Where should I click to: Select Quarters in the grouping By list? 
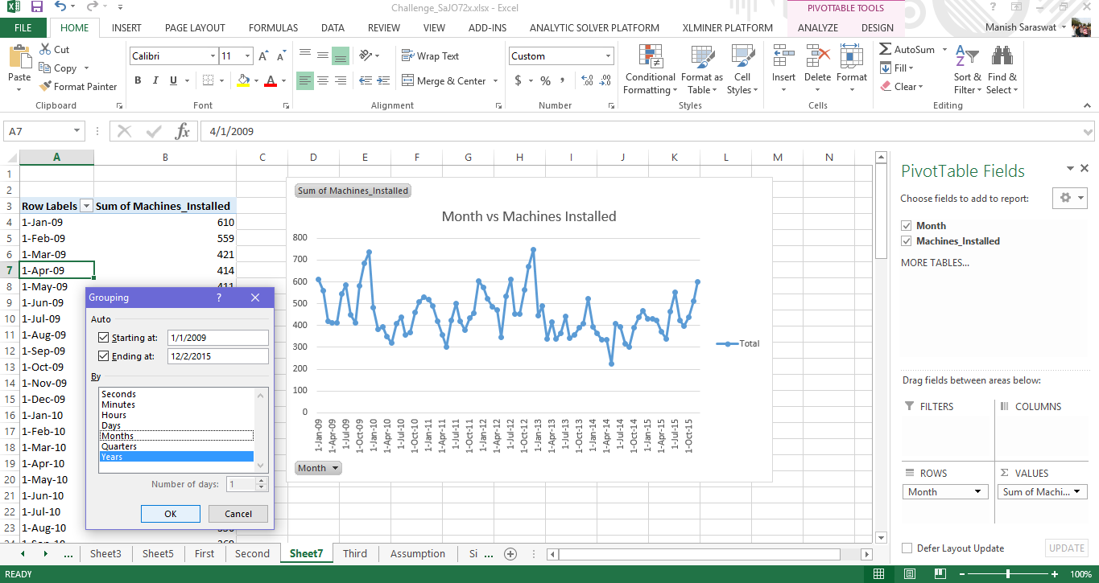pos(119,446)
